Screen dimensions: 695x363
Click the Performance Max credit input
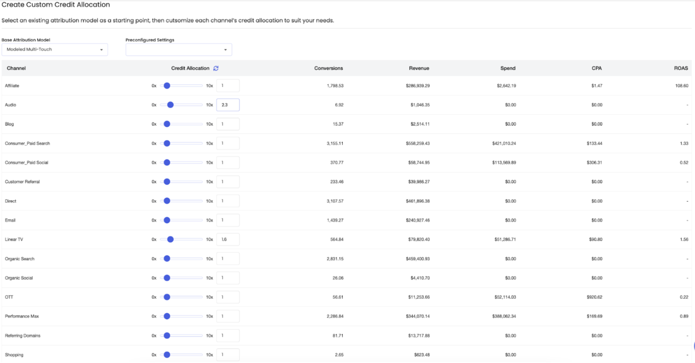228,316
